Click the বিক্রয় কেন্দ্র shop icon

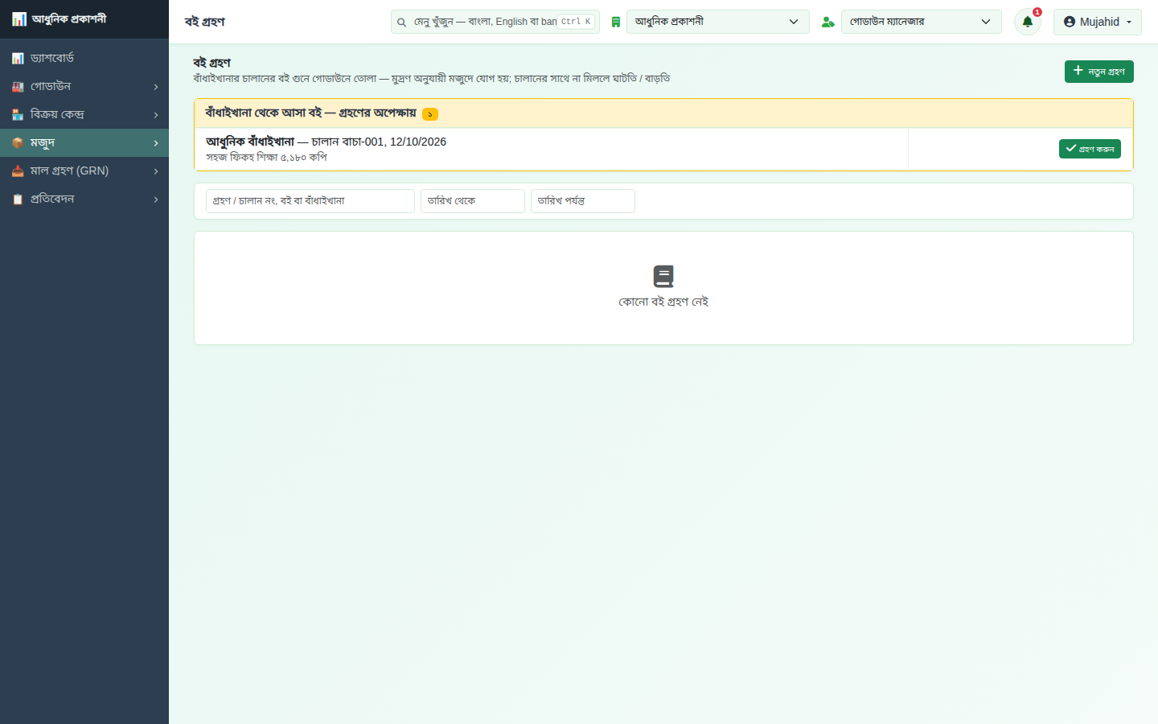tap(18, 115)
